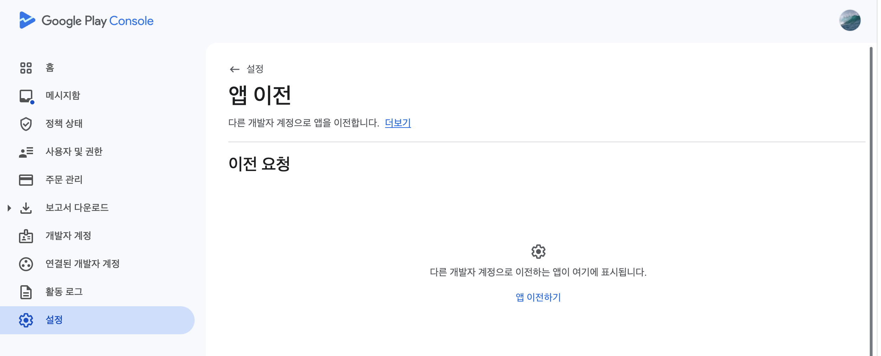The image size is (881, 356).
Task: Open 활동 로그 via the document icon
Action: click(x=26, y=292)
